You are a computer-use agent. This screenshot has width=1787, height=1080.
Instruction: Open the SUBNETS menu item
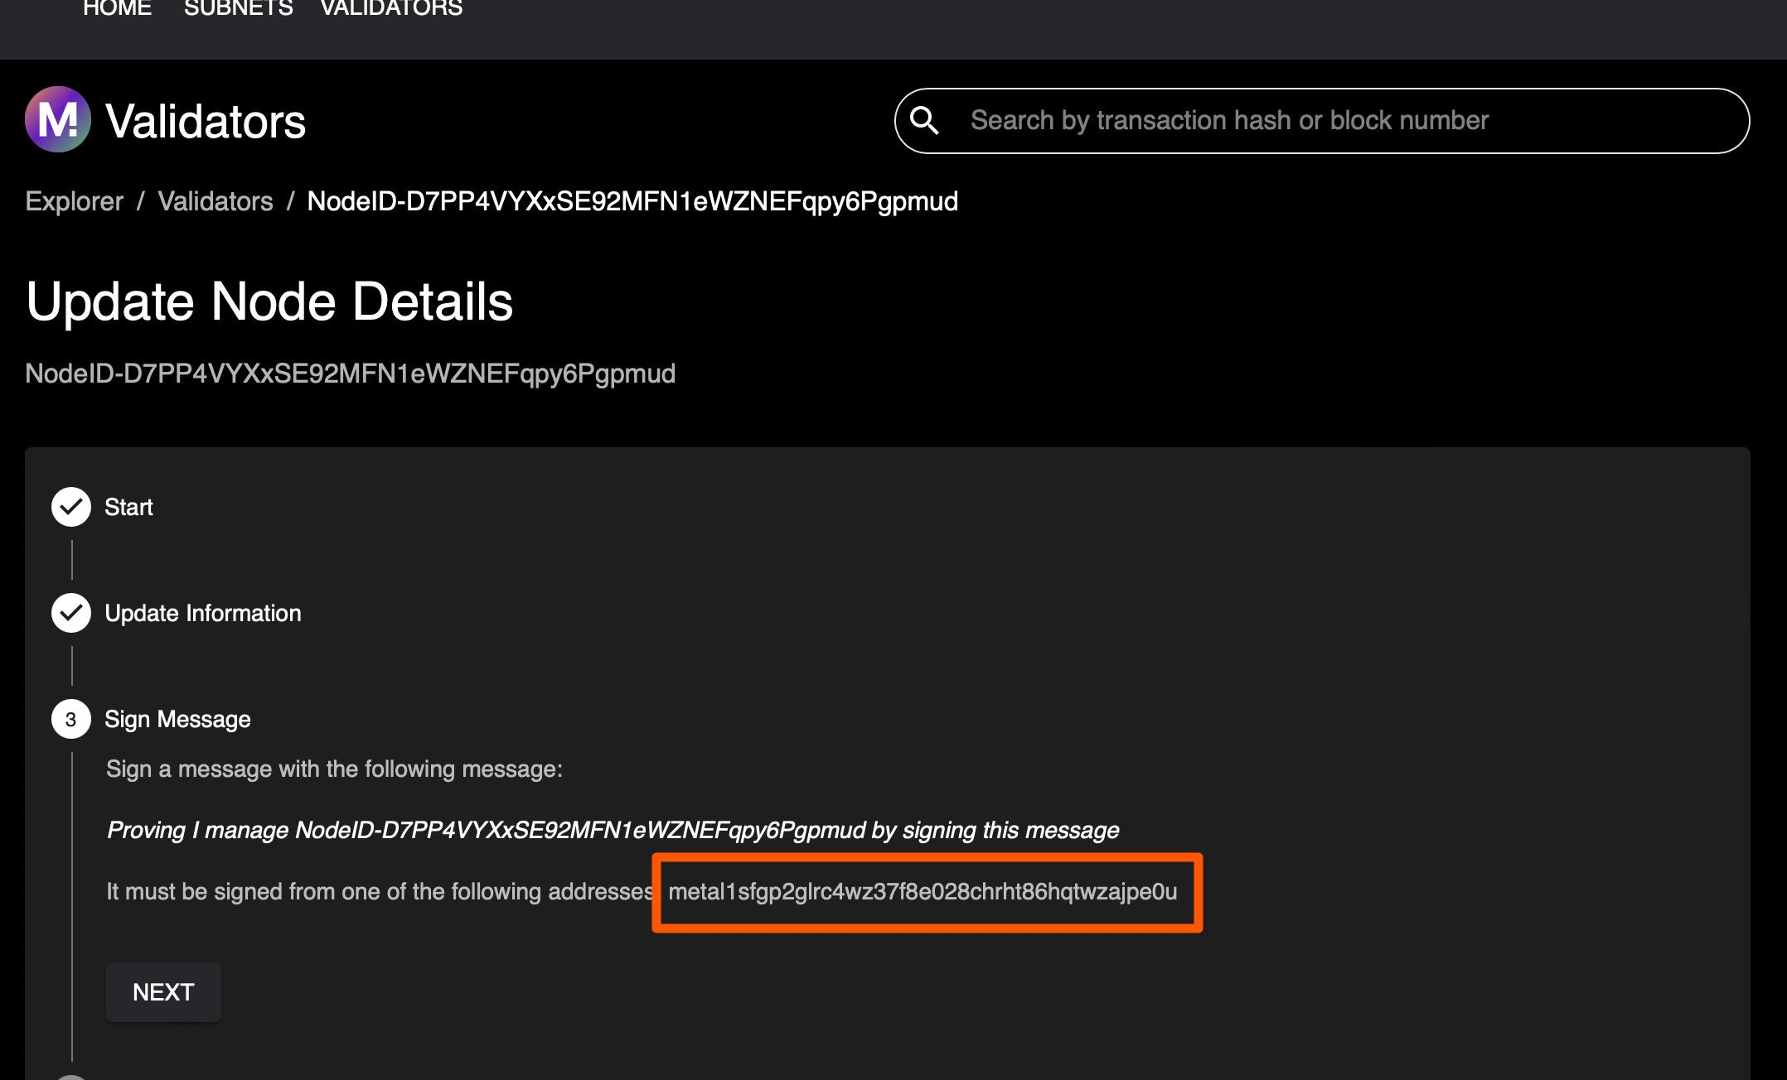(x=238, y=8)
